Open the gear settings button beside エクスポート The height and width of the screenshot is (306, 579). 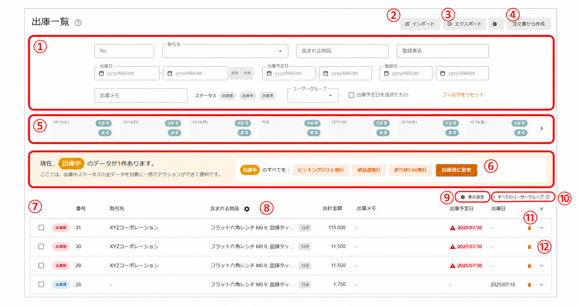coord(495,24)
